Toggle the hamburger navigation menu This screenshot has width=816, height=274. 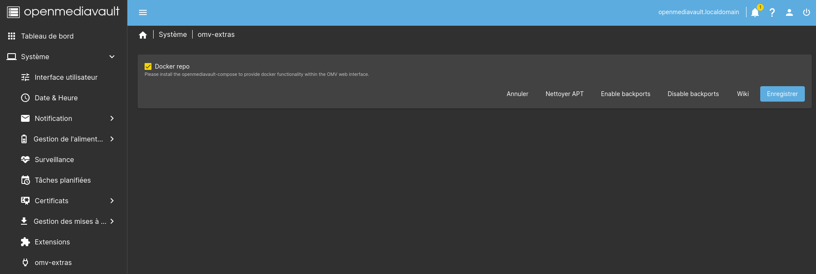143,12
